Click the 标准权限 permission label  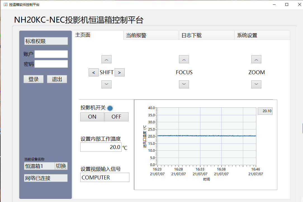pyautogui.click(x=46, y=41)
